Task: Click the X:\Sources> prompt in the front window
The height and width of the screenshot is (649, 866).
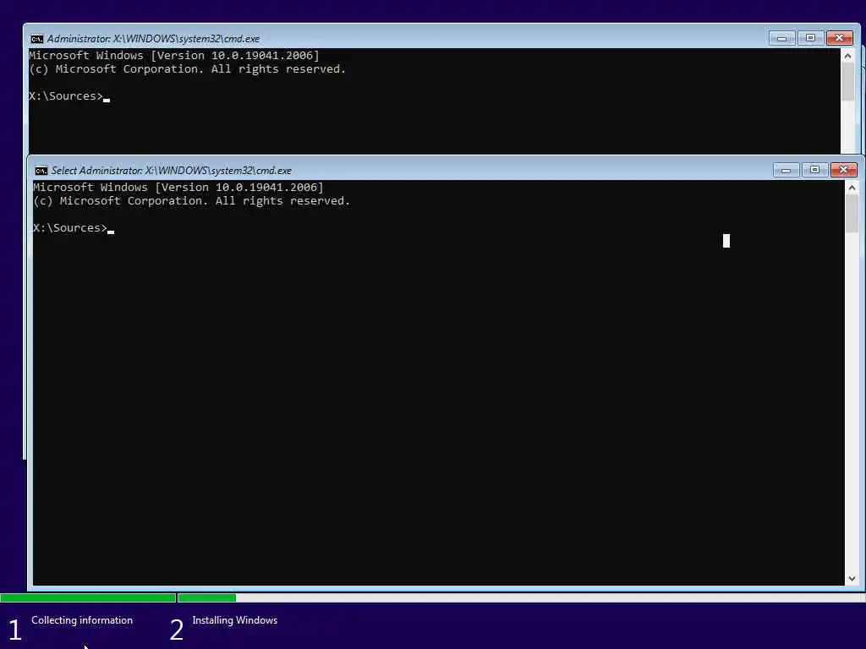Action: coord(70,228)
